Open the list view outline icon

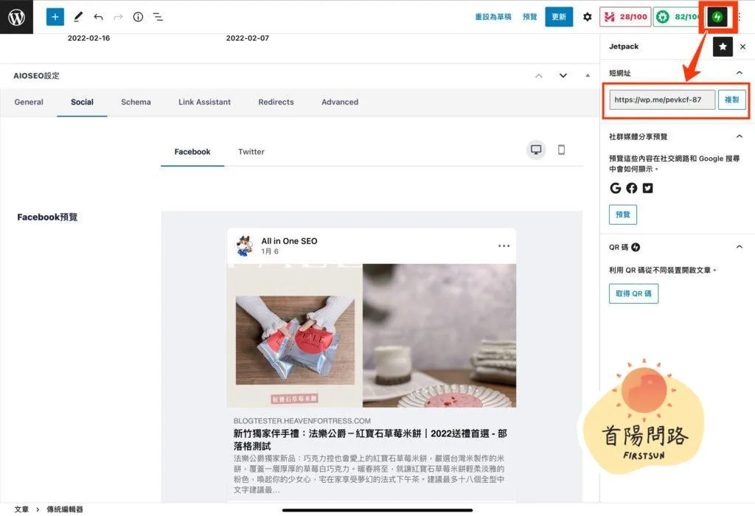coord(158,17)
